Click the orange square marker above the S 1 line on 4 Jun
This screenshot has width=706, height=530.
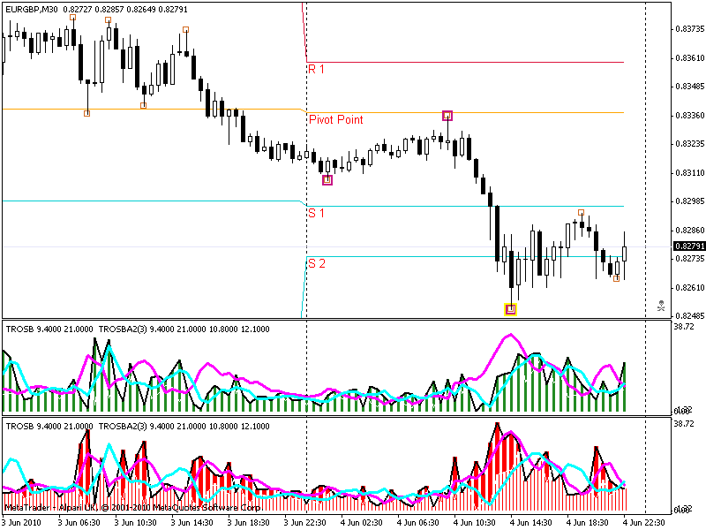pos(582,213)
